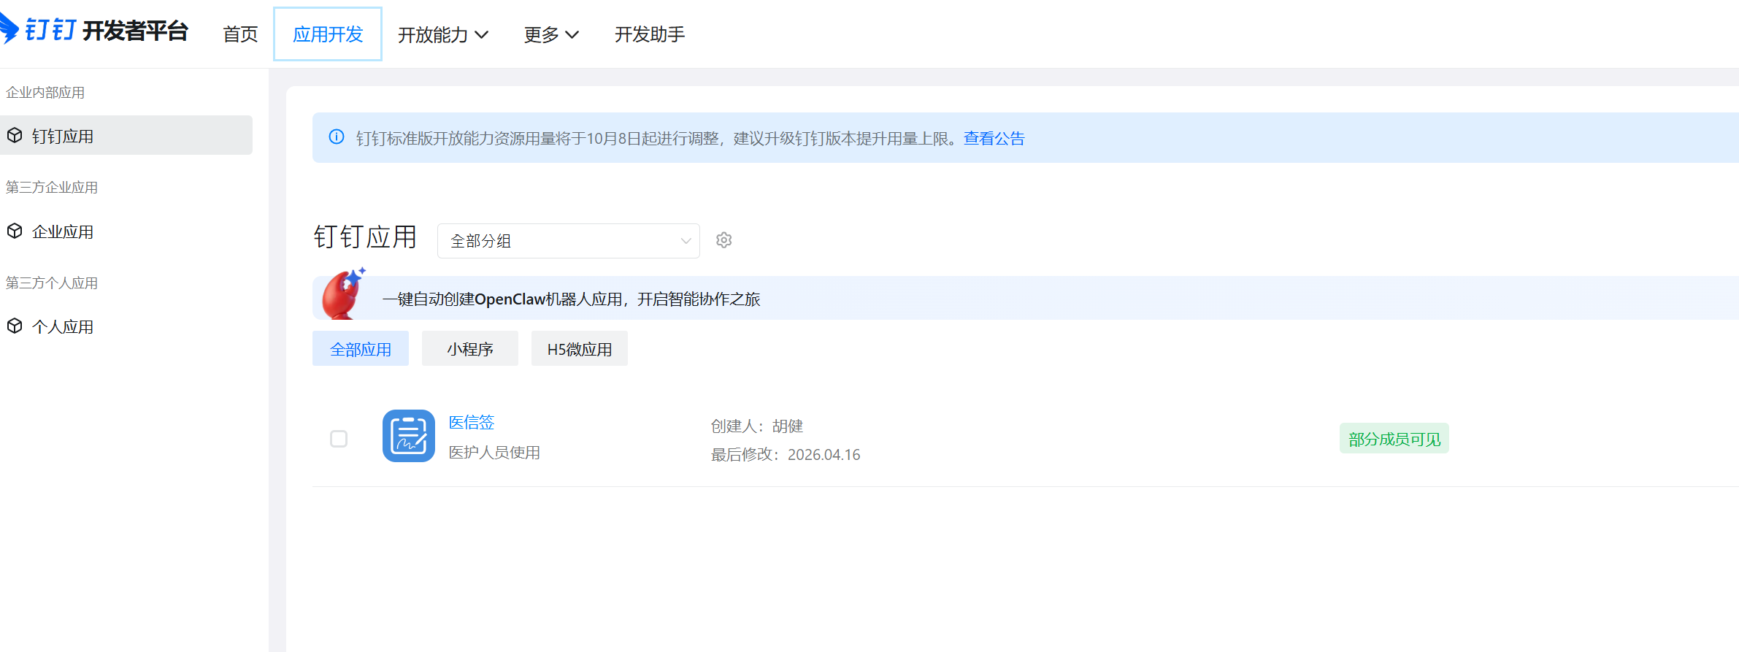Screen dimensions: 1739x652
Task: Select the 应用开发 nav tab
Action: click(x=328, y=34)
